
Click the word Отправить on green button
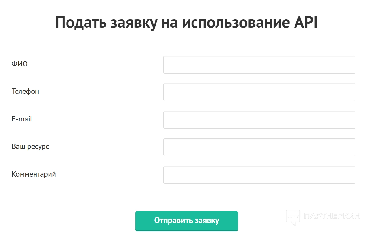coord(173,221)
